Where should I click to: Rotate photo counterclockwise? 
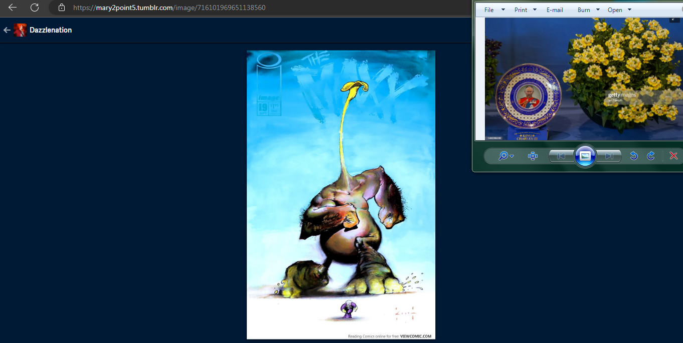[x=634, y=156]
